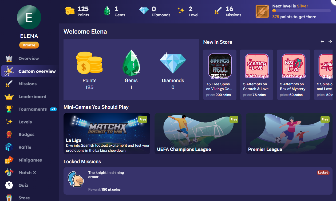
Task: Click the Silver level progress bar
Action: 301,11
